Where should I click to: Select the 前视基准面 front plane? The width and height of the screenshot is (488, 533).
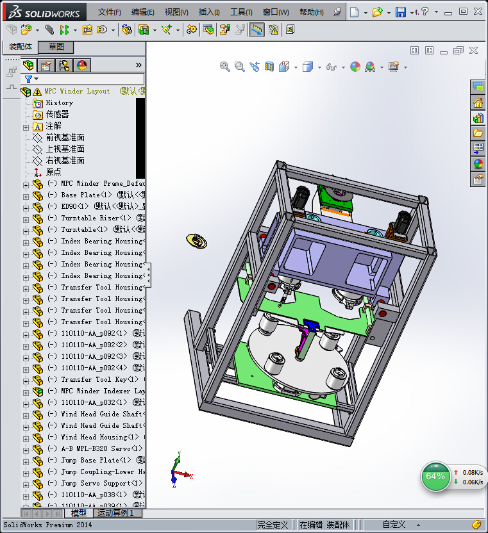65,137
